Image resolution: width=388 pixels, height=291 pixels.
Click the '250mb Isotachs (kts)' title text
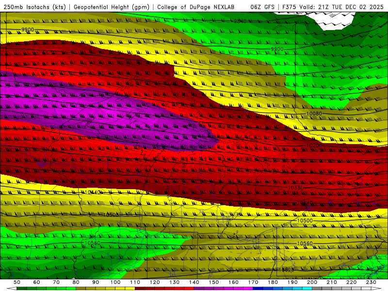(x=34, y=7)
